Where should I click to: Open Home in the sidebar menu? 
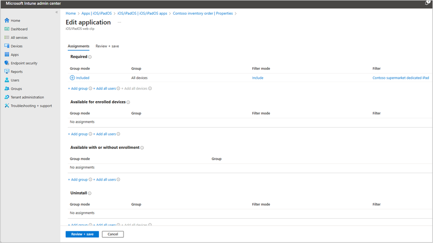tap(16, 20)
